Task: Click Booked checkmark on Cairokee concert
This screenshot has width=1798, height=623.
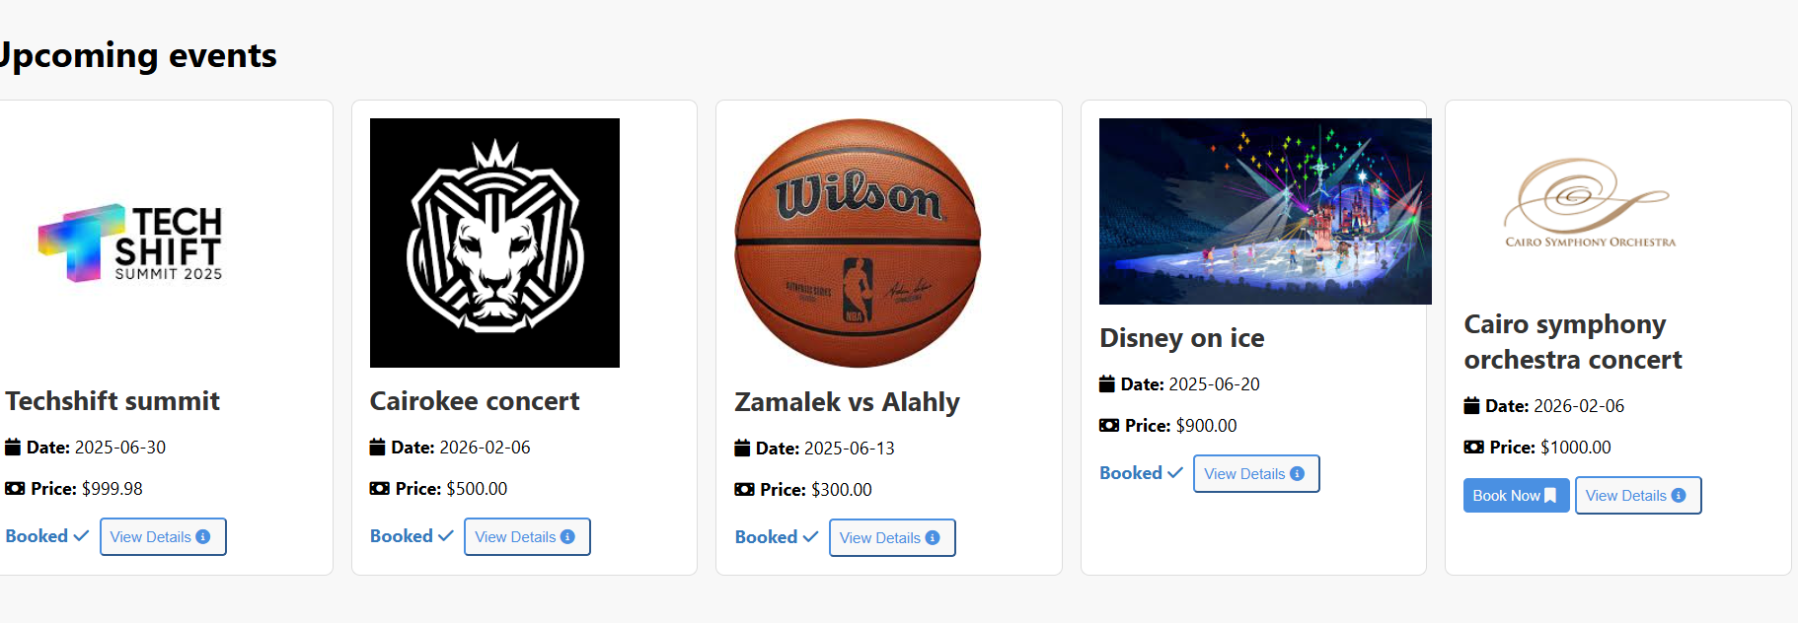Action: 446,536
